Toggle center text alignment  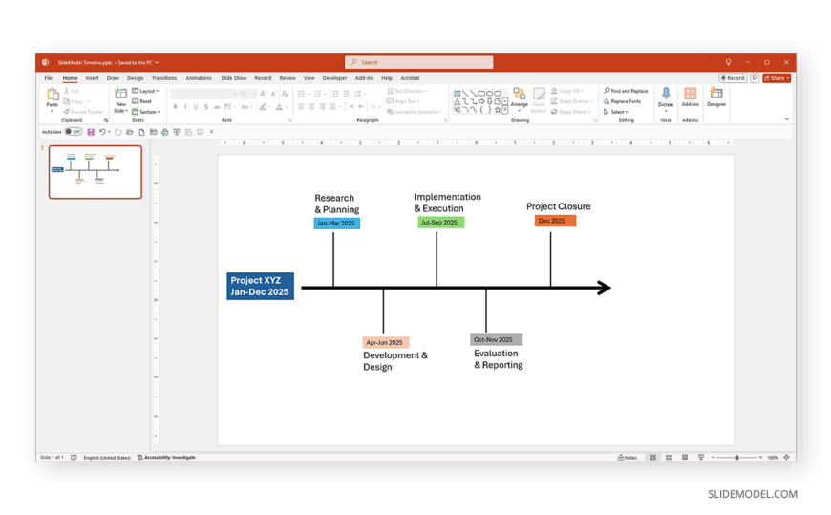coord(311,107)
